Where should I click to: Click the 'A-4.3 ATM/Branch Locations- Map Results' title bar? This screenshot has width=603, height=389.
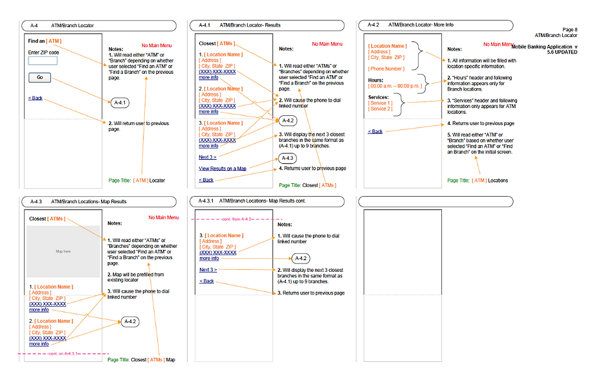[99, 201]
